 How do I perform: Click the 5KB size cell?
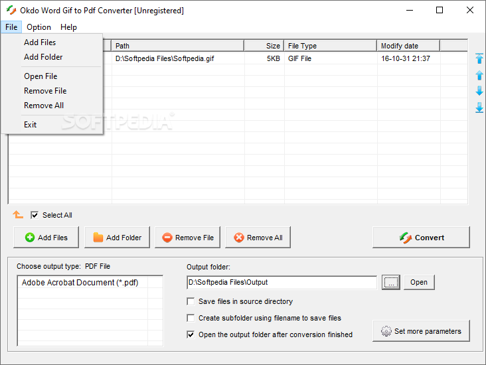(273, 58)
